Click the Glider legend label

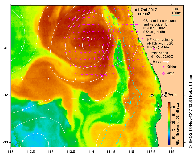click(172, 67)
